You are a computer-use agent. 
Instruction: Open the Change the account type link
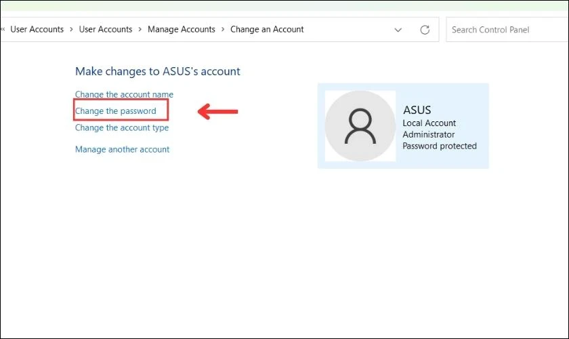122,127
